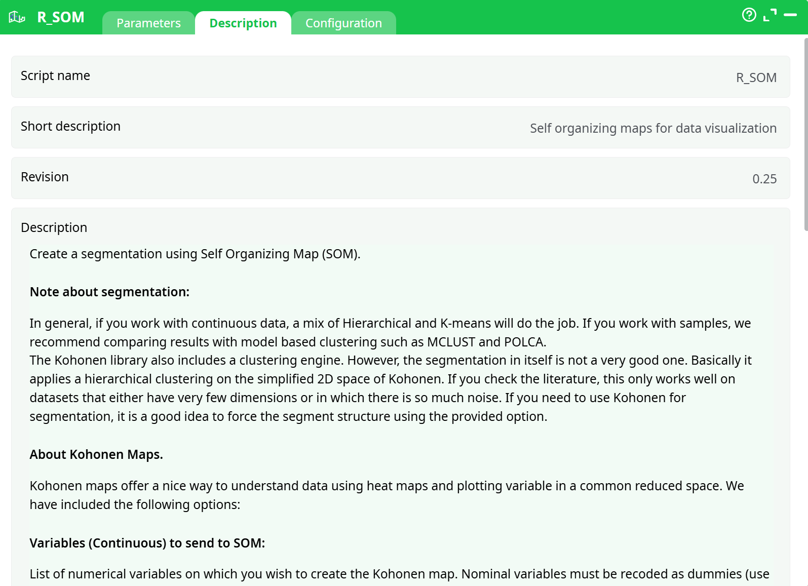Image resolution: width=808 pixels, height=586 pixels.
Task: Click the 'Create a segmentation' intro sentence
Action: pos(195,254)
